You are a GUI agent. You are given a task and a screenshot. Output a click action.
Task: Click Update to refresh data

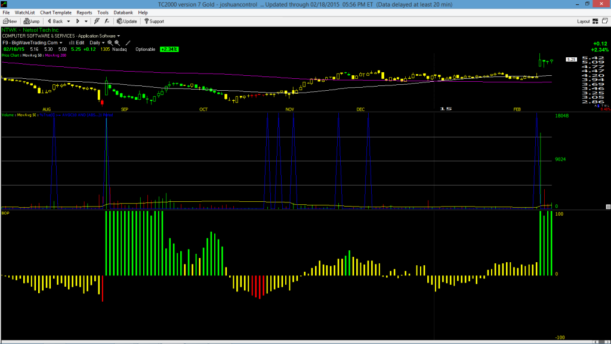[x=126, y=21]
